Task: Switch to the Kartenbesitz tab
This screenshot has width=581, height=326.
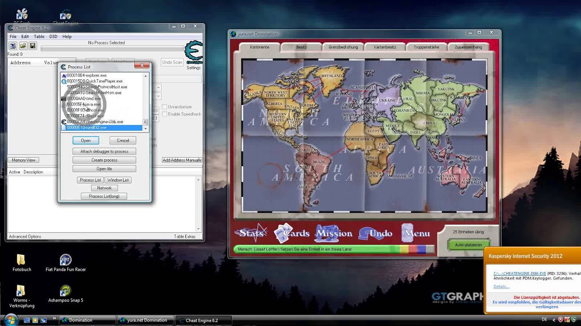Action: (x=385, y=47)
